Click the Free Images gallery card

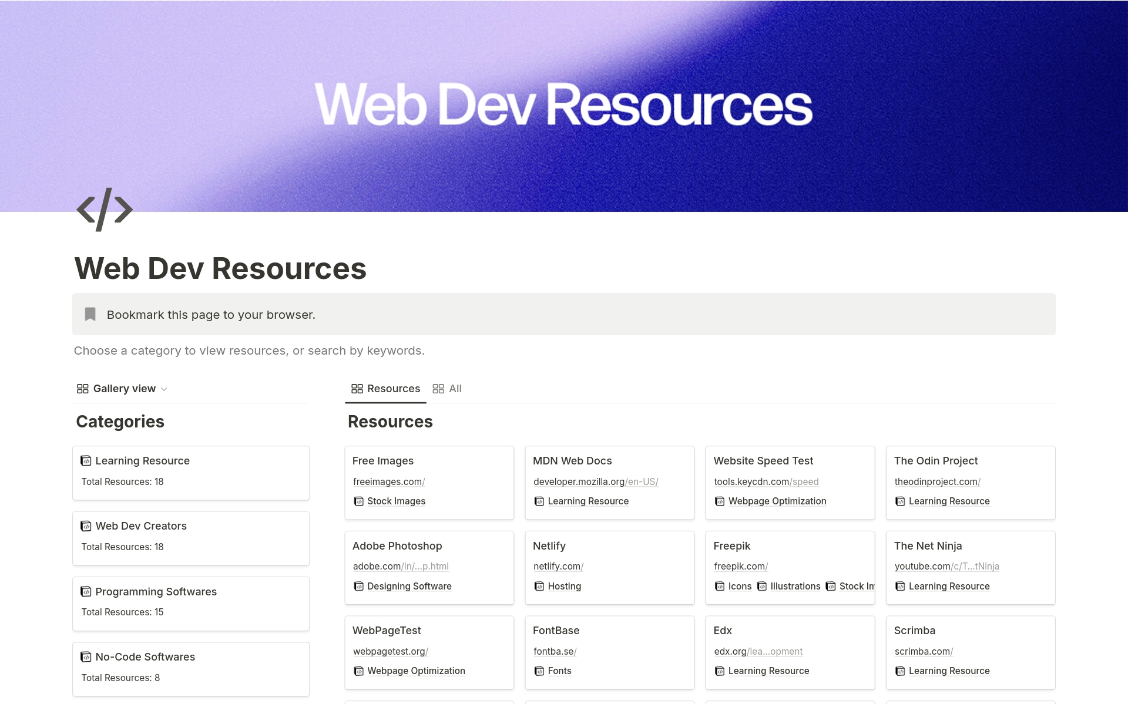(430, 479)
